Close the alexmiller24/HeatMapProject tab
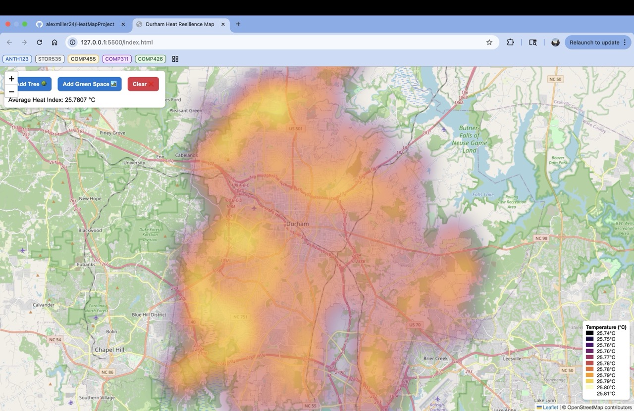 pyautogui.click(x=123, y=24)
